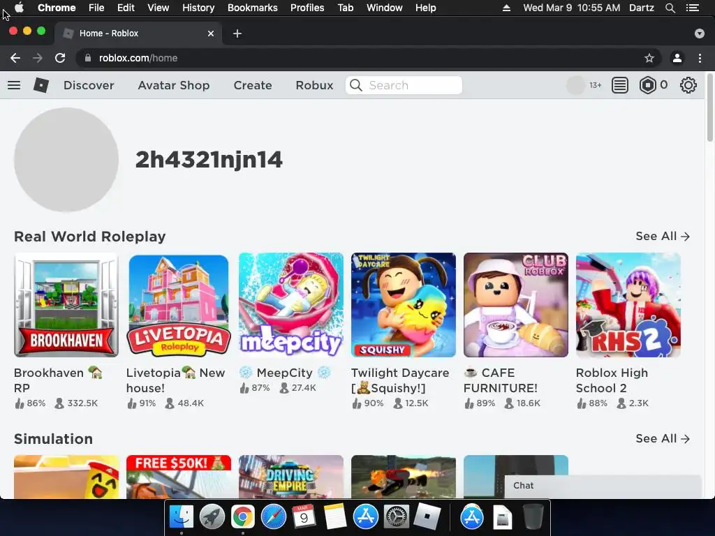715x536 pixels.
Task: Open the Trash in the dock
Action: pyautogui.click(x=533, y=517)
